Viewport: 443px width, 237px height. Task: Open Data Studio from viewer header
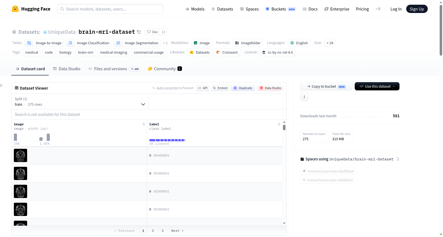(x=270, y=88)
